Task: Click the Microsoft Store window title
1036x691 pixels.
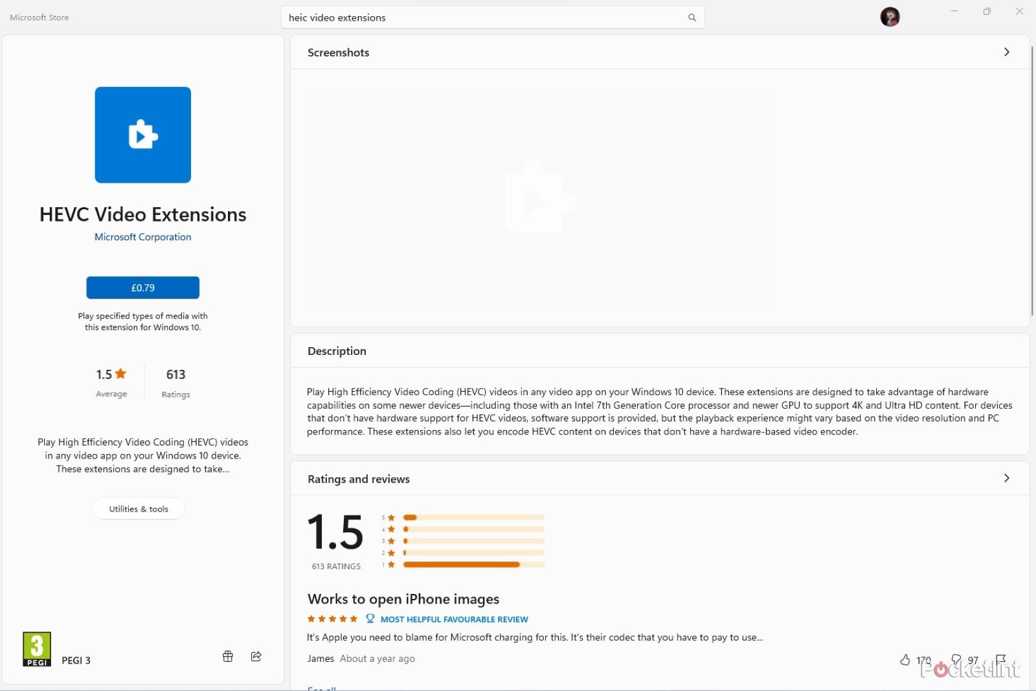Action: 39,17
